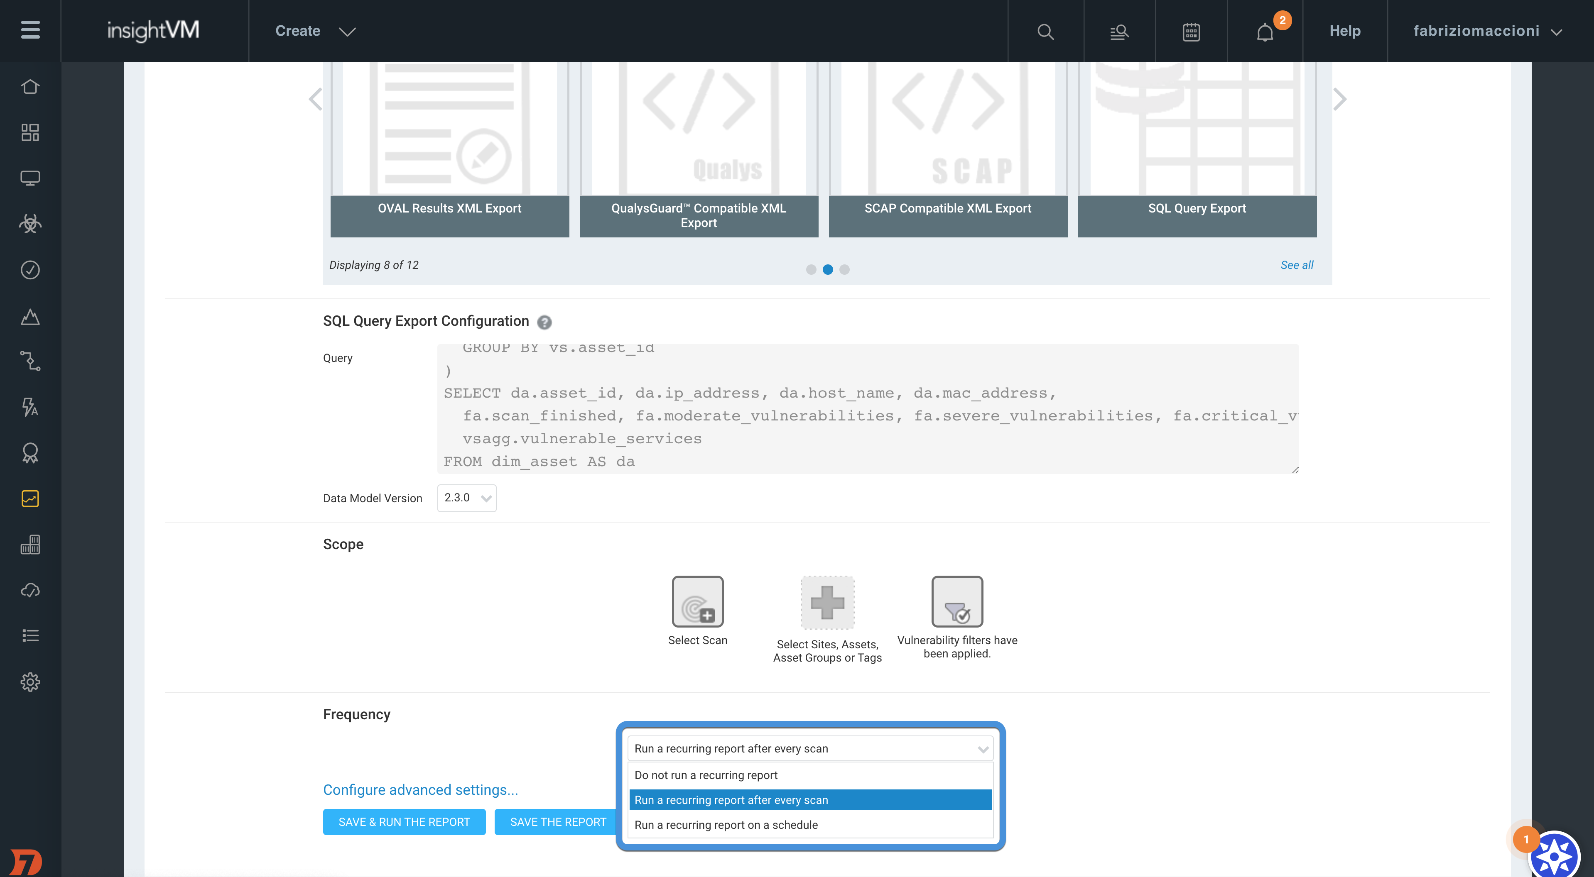1594x877 pixels.
Task: Click the vulnerability filters funnel icon
Action: [x=956, y=602]
